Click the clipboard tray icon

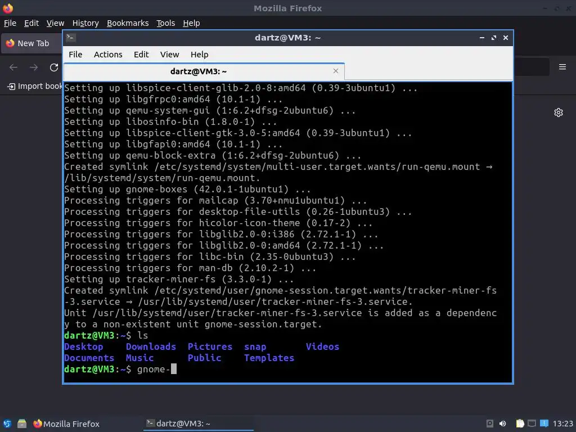coord(520,424)
